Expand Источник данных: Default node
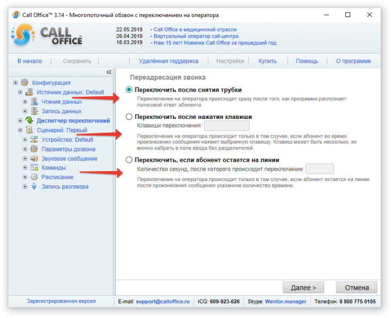The height and width of the screenshot is (318, 391). click(x=20, y=92)
